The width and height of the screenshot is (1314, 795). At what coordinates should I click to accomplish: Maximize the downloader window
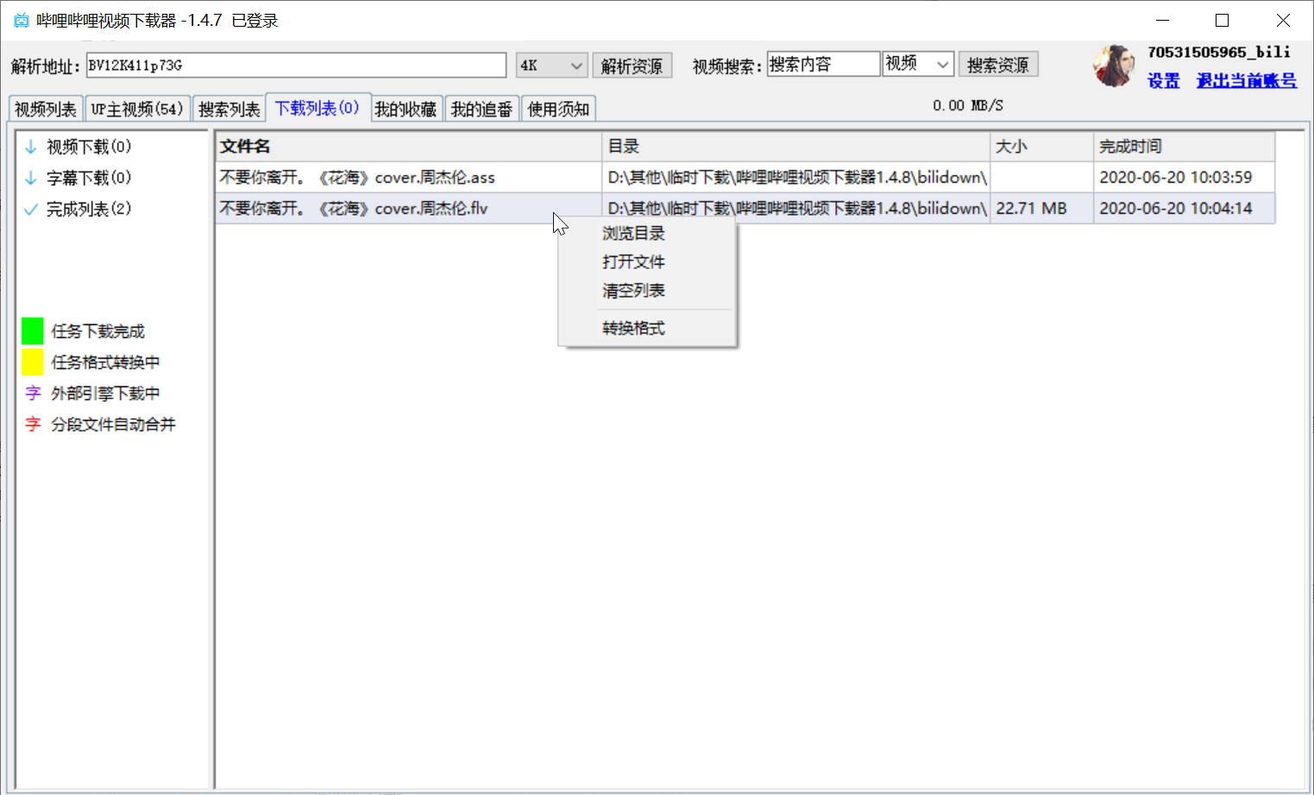pyautogui.click(x=1222, y=20)
